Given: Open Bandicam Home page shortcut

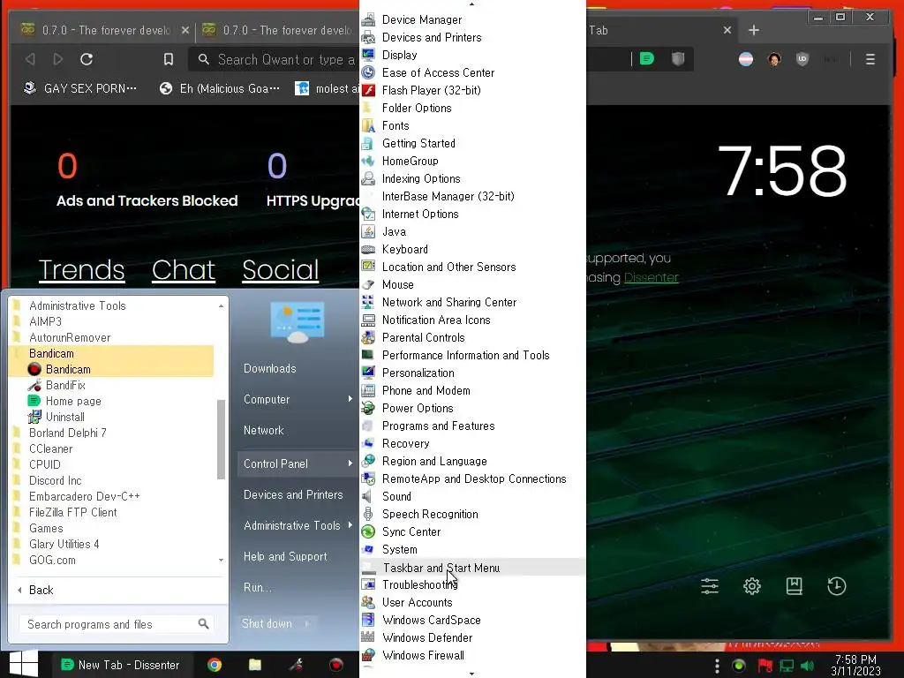Looking at the screenshot, I should click(72, 402).
